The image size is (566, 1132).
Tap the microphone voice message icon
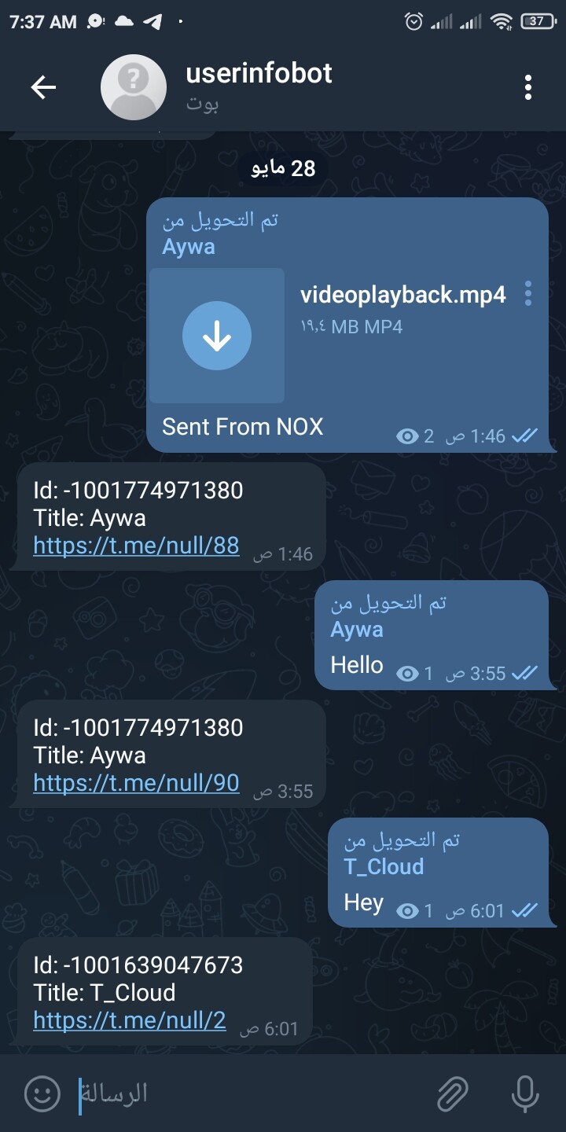(x=525, y=1093)
